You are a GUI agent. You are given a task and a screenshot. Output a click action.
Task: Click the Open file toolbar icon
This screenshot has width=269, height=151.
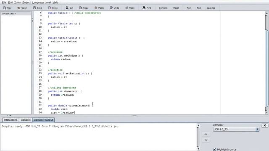(x=22, y=8)
